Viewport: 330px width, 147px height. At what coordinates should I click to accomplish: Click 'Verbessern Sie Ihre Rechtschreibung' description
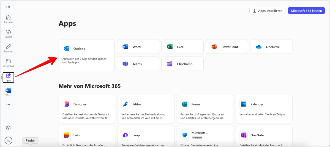click(143, 116)
